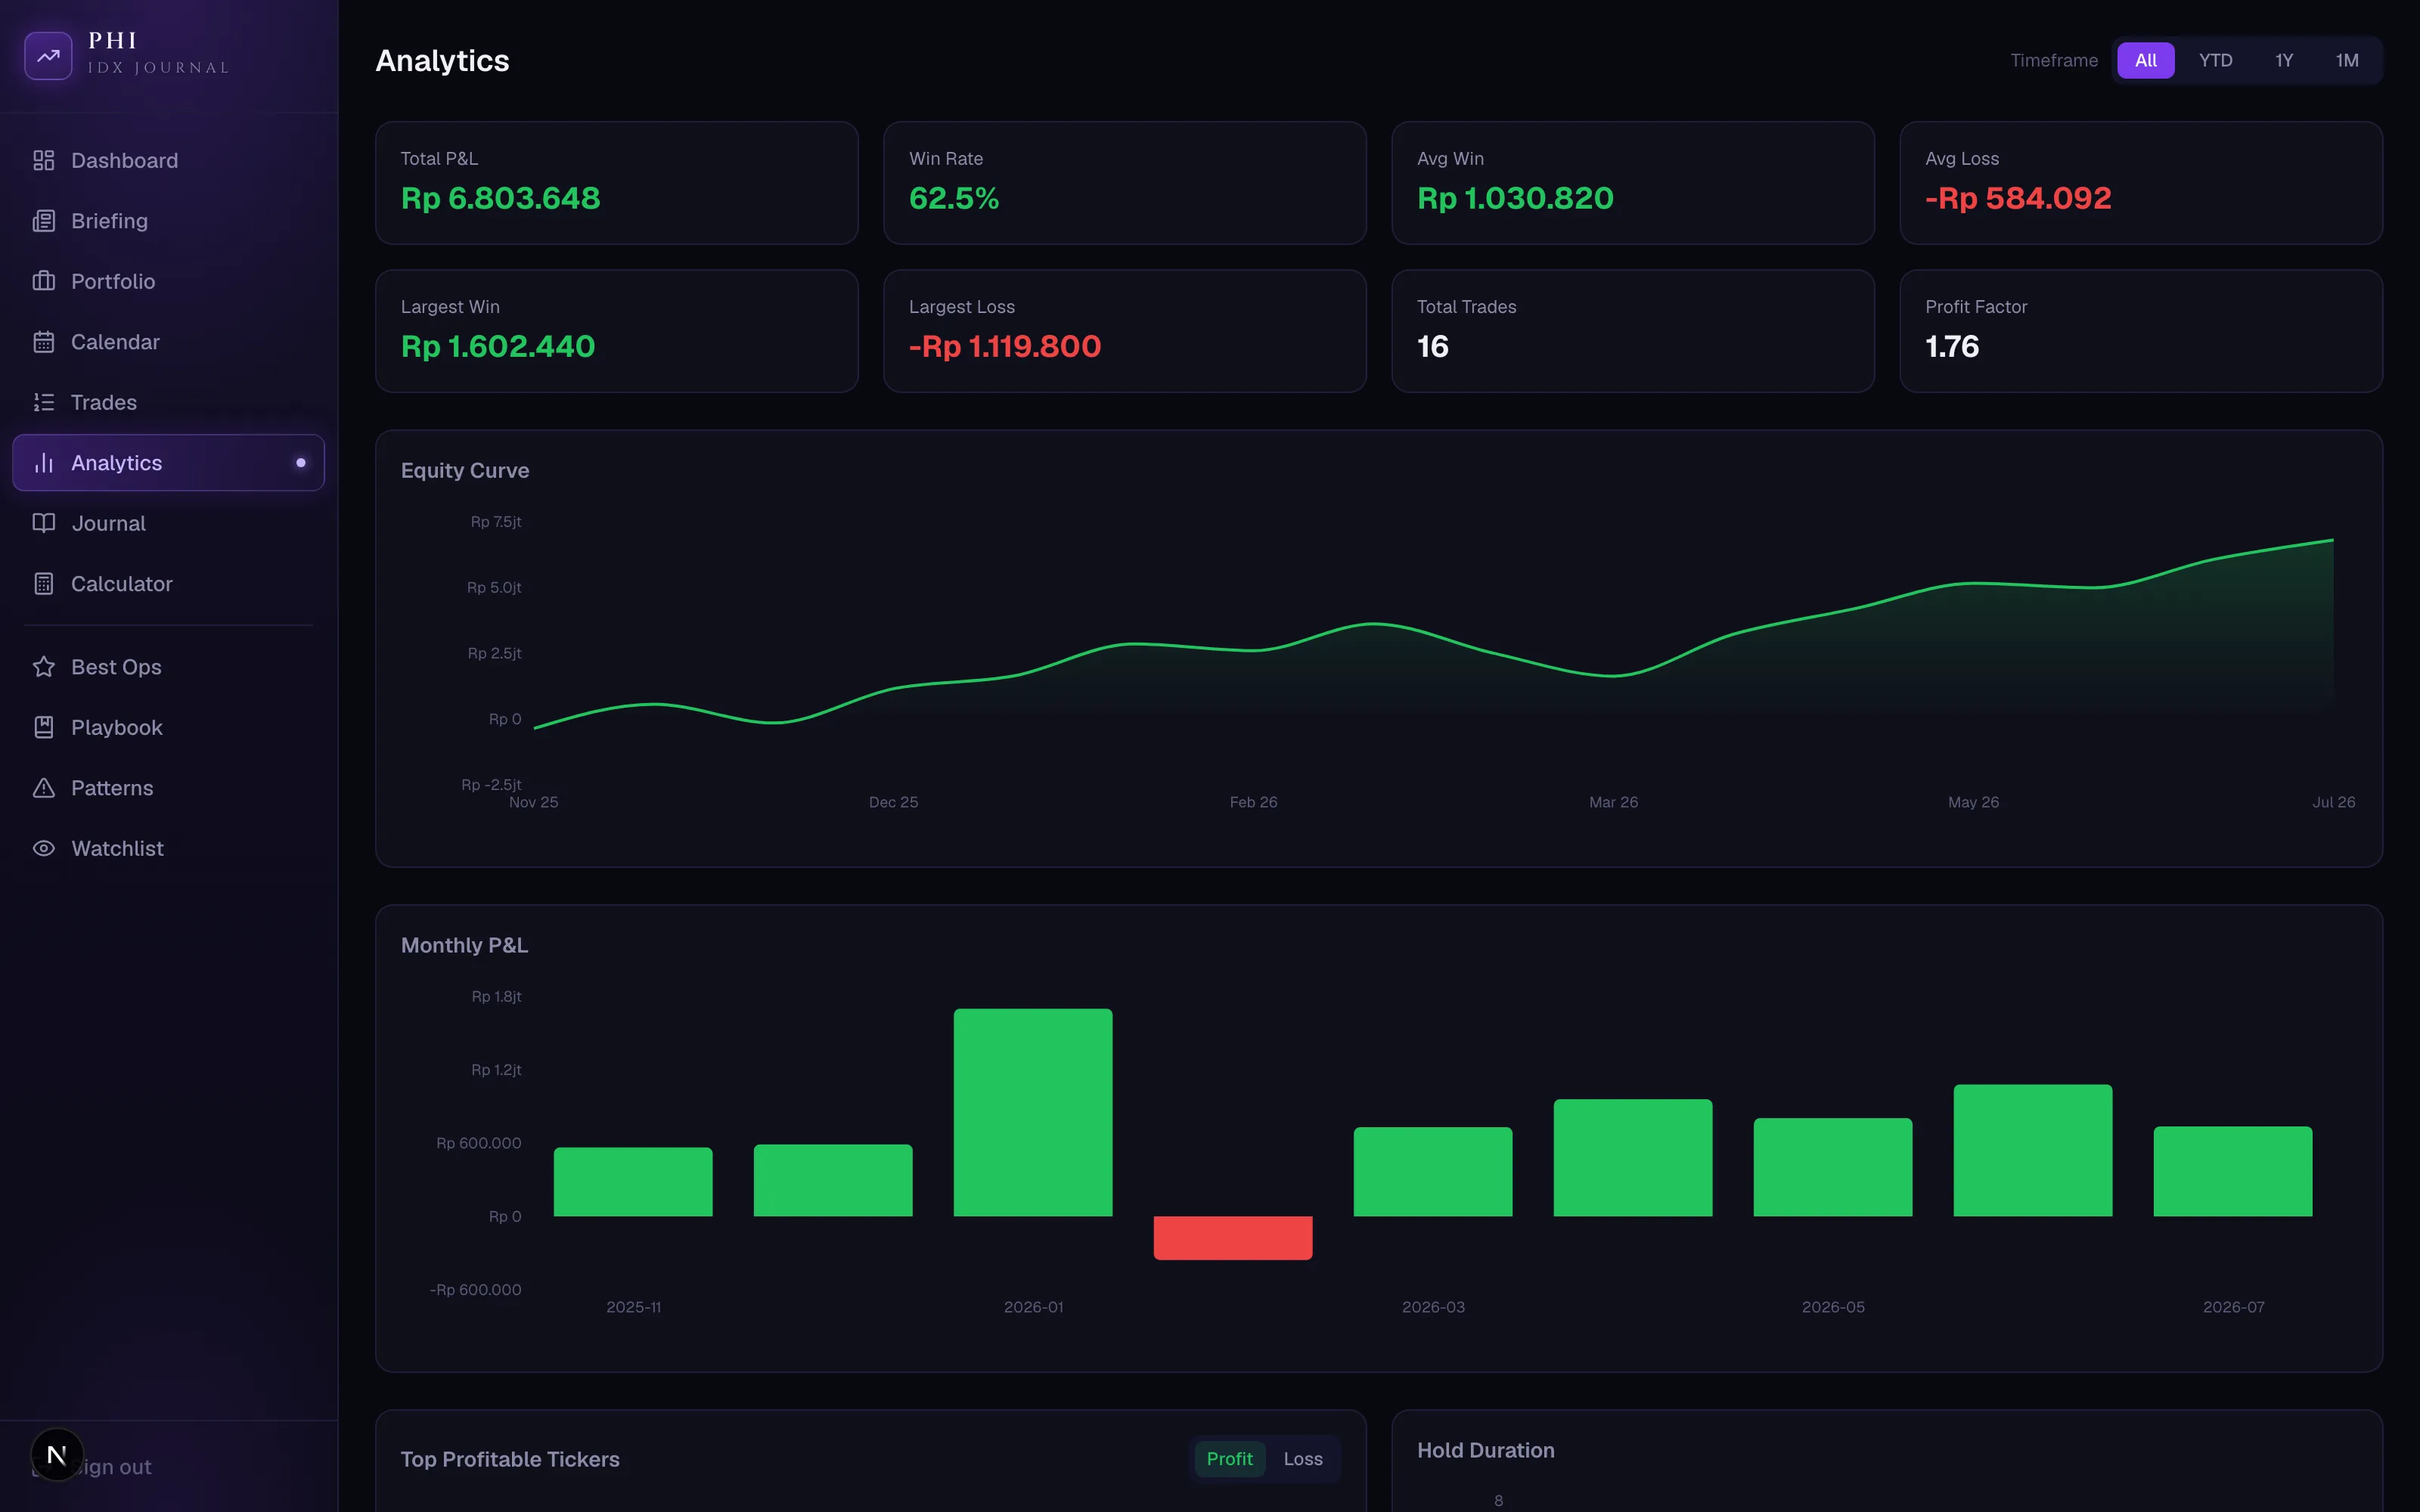Click the Largest Win value Rp 1.602.440

pos(498,346)
